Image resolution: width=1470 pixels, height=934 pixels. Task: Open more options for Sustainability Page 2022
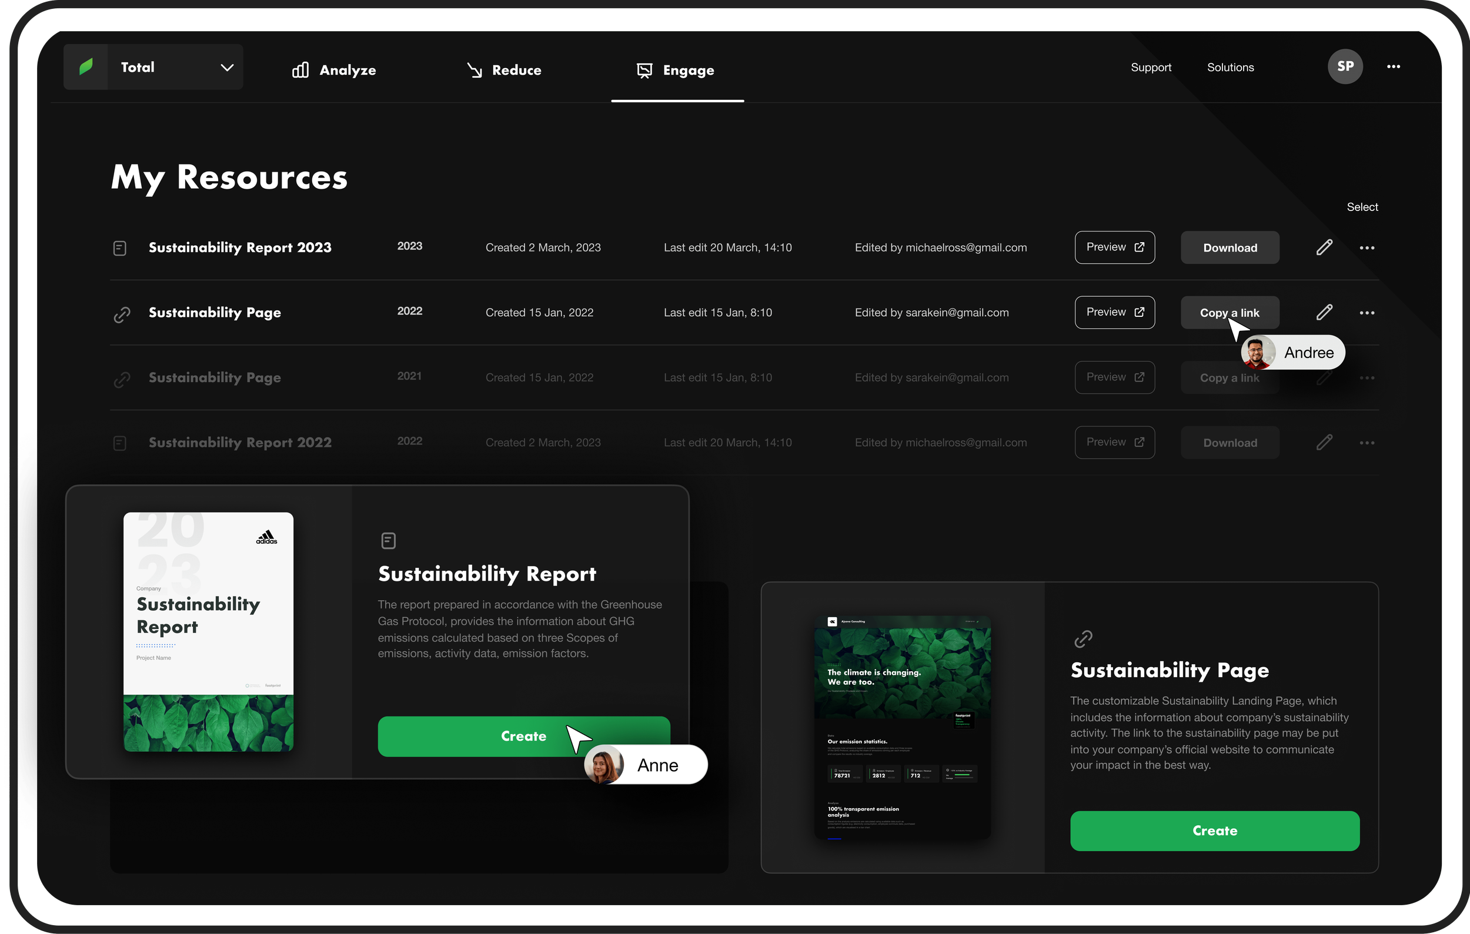pos(1367,313)
